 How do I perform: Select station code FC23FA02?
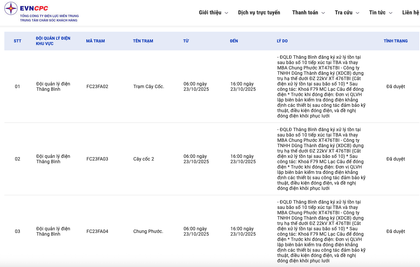(97, 86)
